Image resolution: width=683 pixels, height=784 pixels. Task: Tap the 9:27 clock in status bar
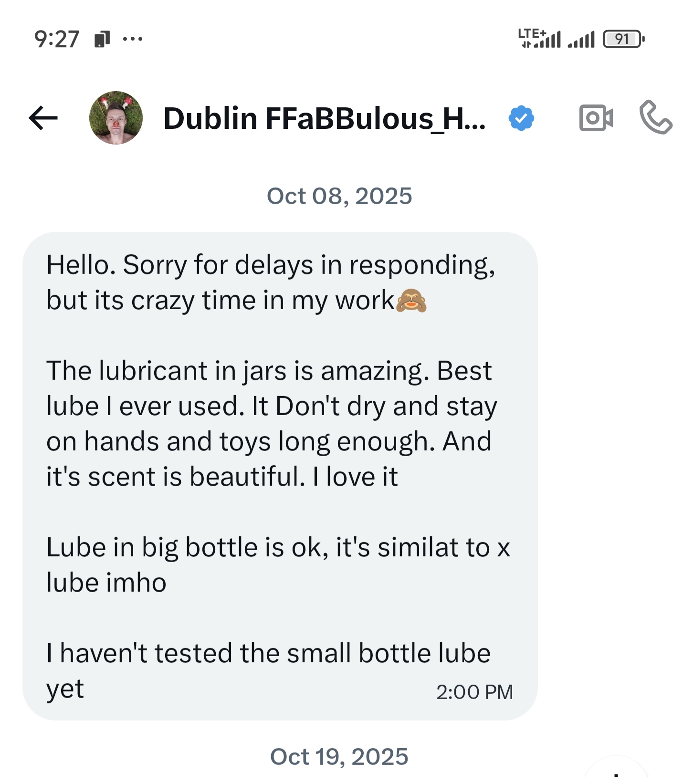(x=56, y=39)
